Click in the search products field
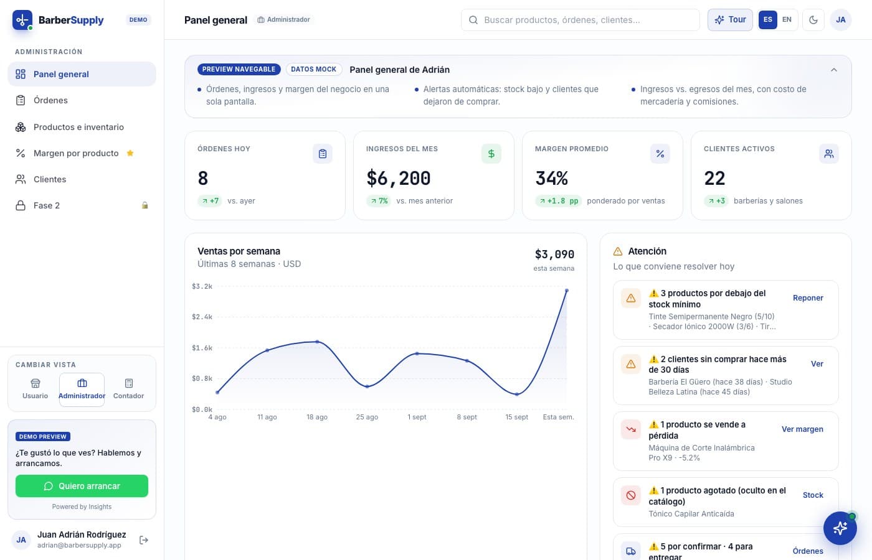 pos(580,20)
